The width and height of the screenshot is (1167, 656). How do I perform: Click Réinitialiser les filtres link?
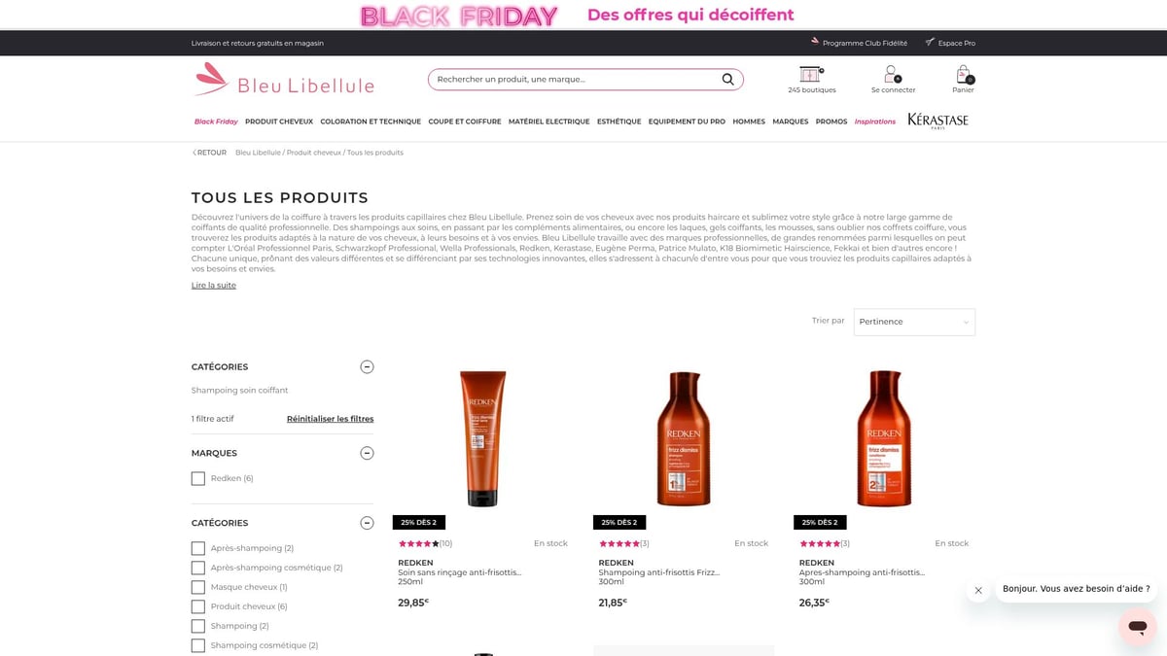[x=330, y=419]
